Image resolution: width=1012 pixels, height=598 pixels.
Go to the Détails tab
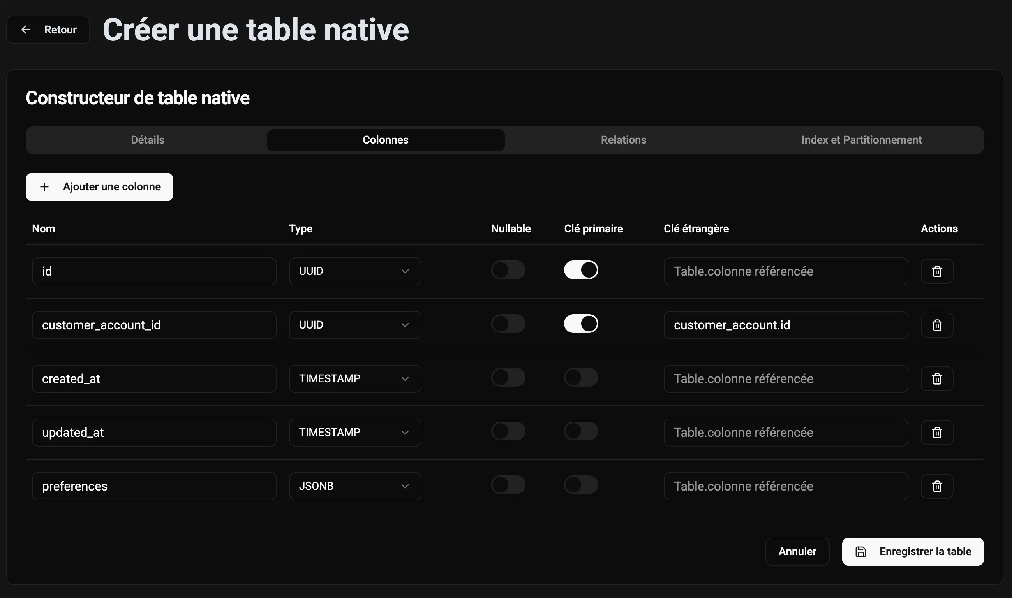coord(148,140)
